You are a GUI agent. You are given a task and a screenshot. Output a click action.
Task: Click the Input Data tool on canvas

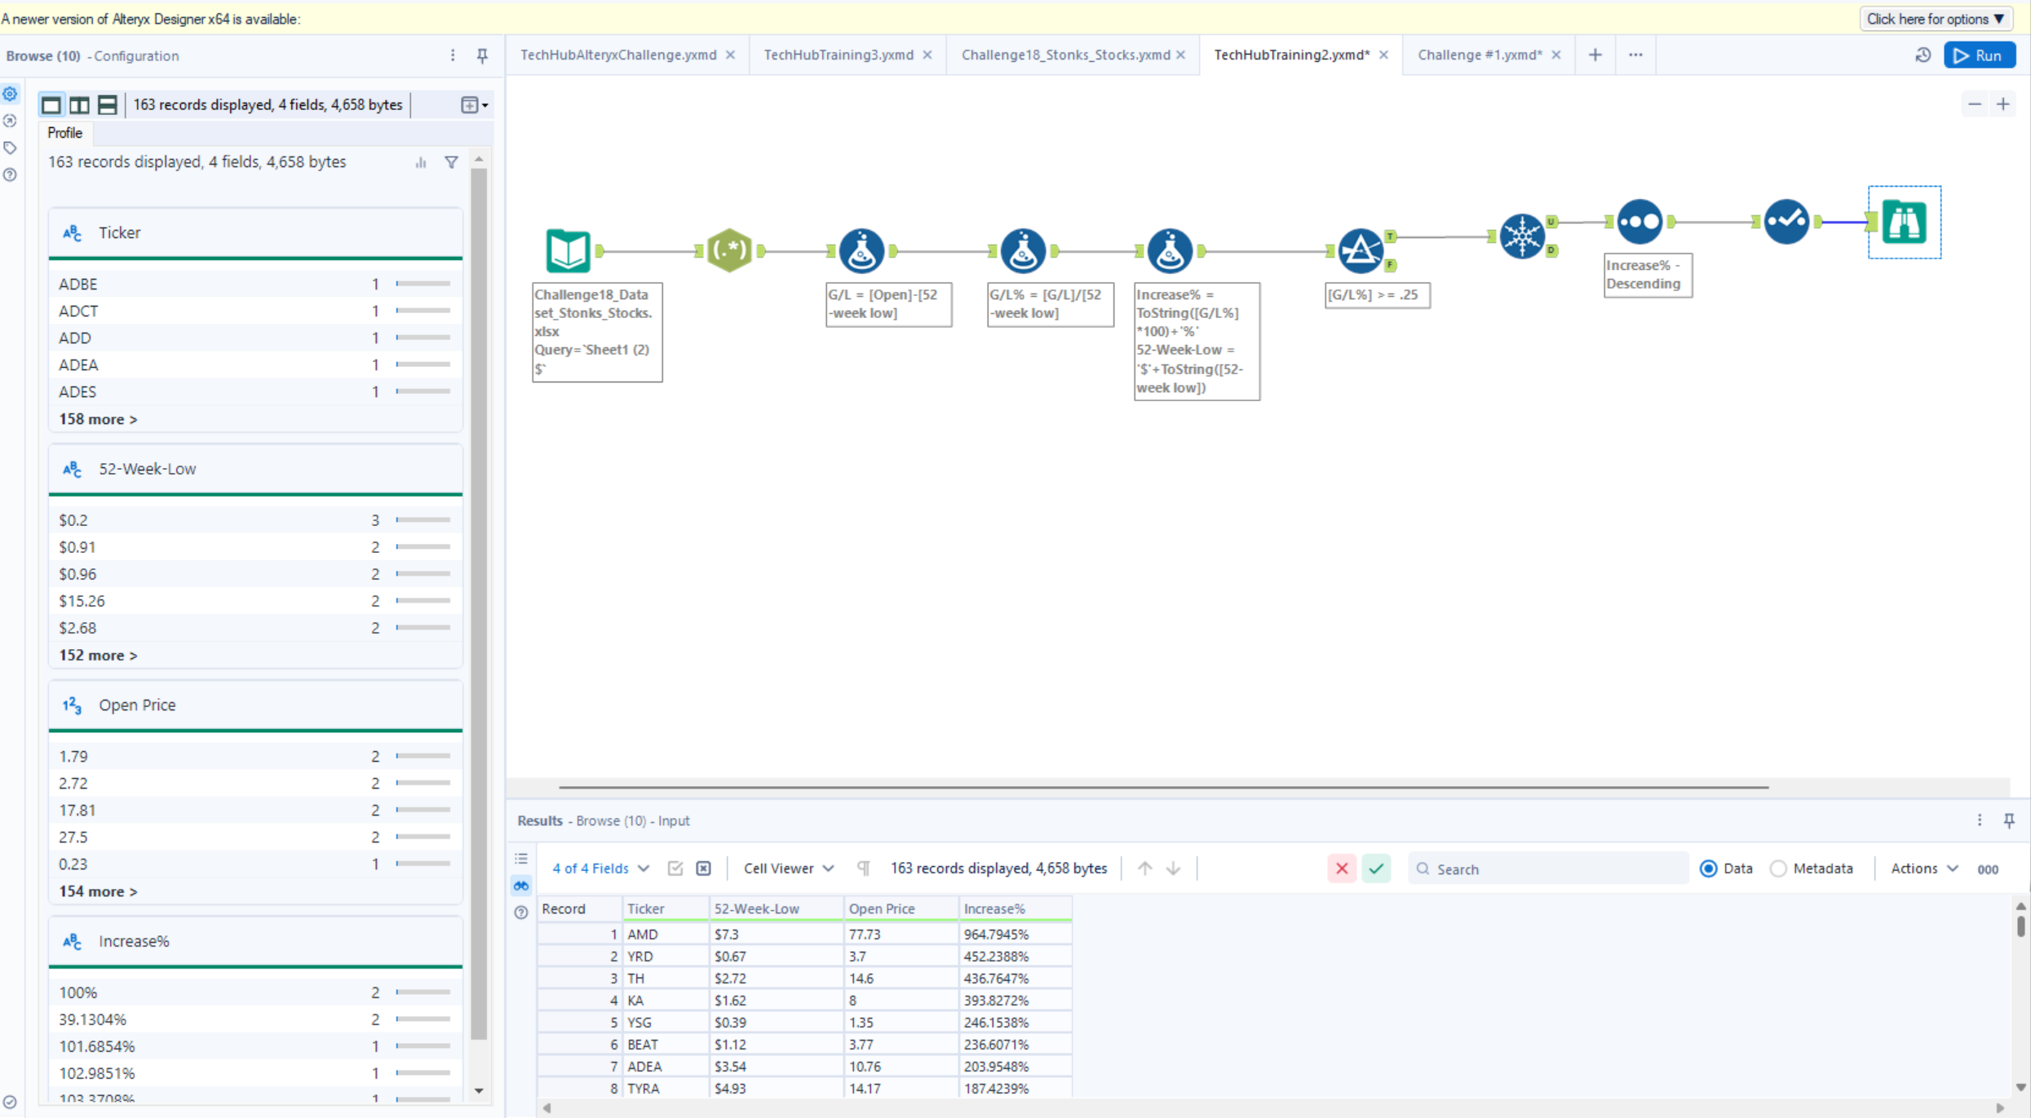pos(568,250)
